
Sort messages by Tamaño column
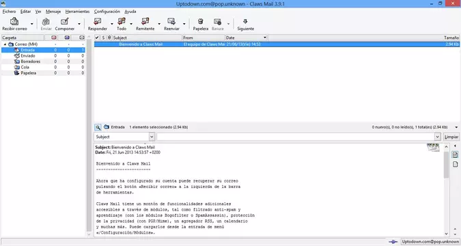(364, 38)
